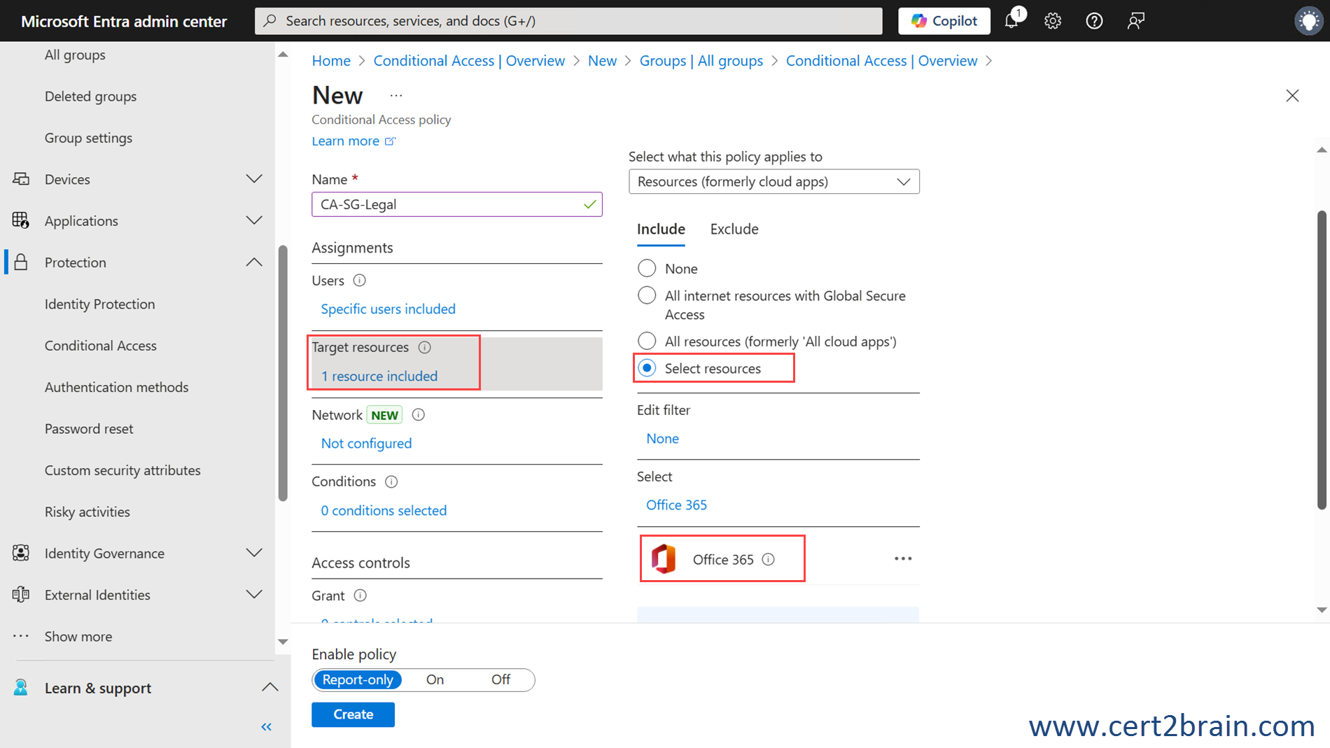Expand the Applications menu chevron
This screenshot has height=748, width=1330.
coord(254,220)
